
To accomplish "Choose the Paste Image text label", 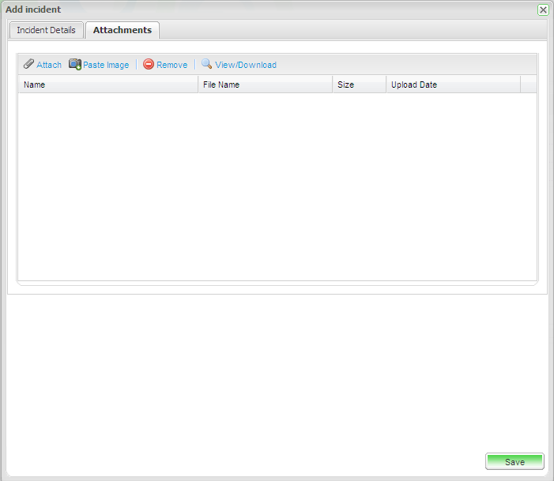I will click(106, 65).
